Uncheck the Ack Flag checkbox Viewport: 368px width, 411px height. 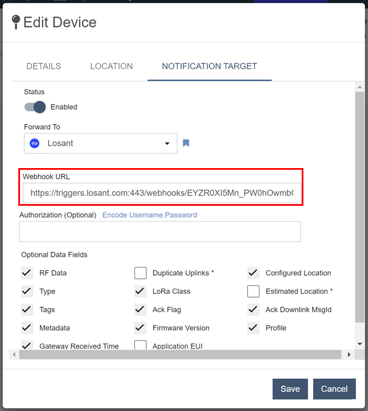(140, 310)
